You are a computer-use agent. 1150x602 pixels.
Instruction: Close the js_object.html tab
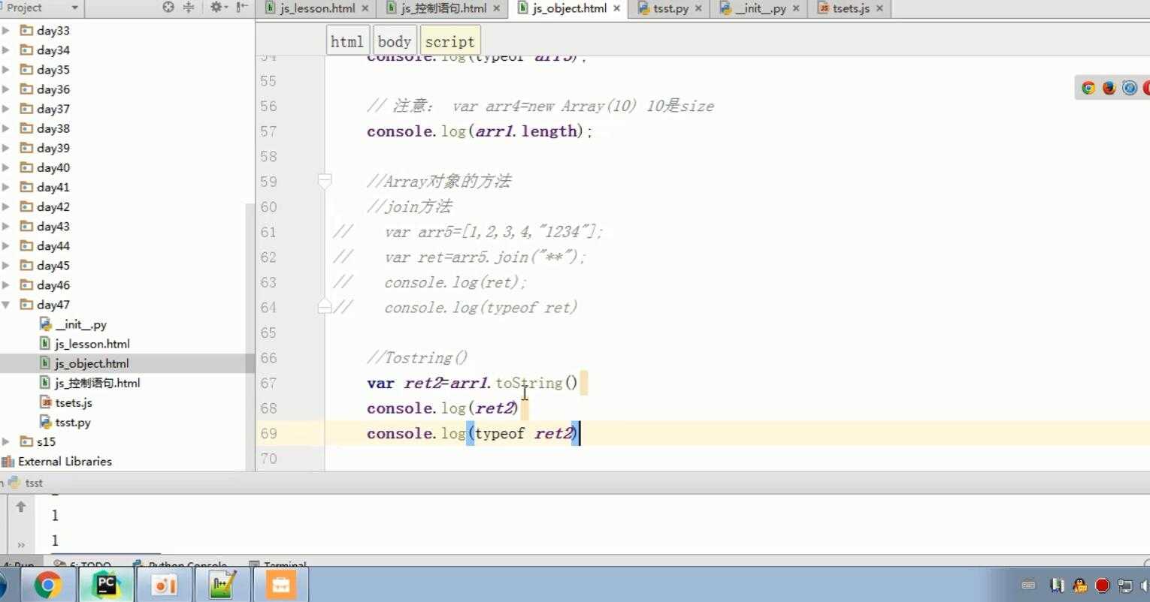[616, 8]
